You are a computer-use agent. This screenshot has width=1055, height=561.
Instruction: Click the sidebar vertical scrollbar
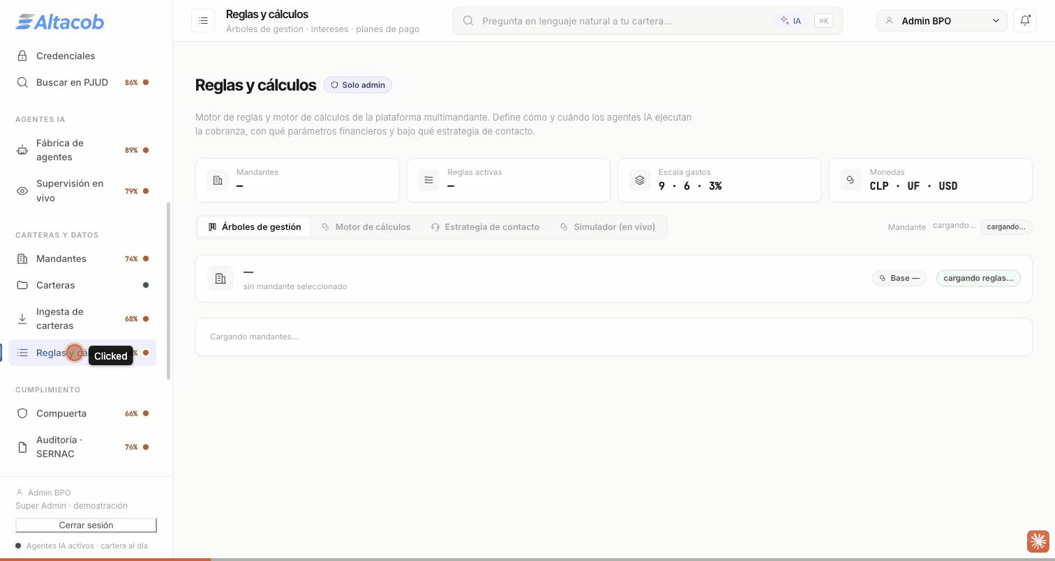coord(168,291)
